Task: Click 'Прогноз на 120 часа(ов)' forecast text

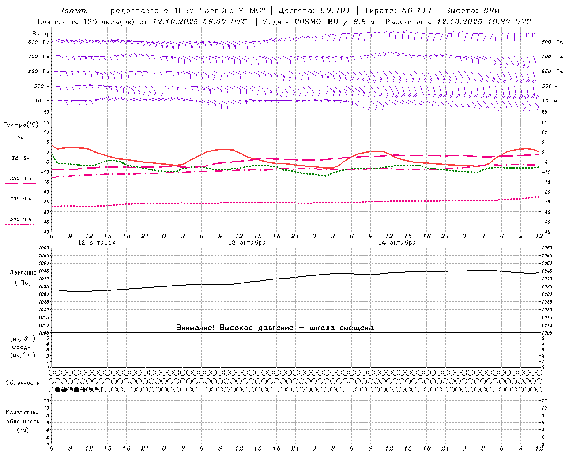Action: click(x=85, y=22)
